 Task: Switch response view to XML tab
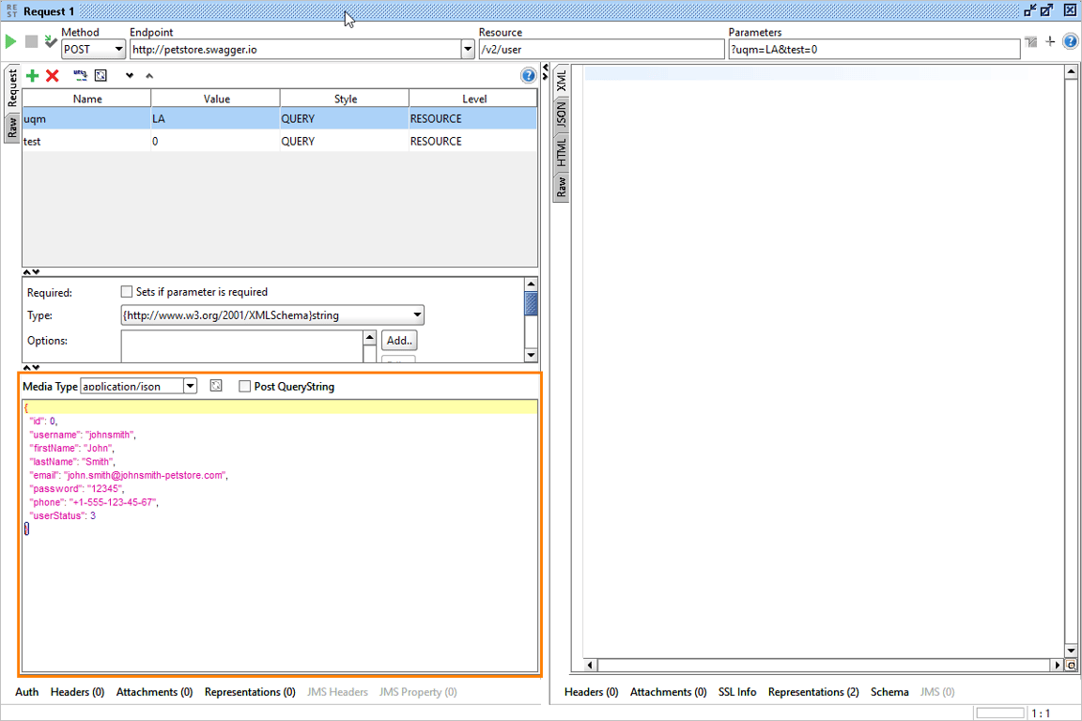(x=561, y=80)
